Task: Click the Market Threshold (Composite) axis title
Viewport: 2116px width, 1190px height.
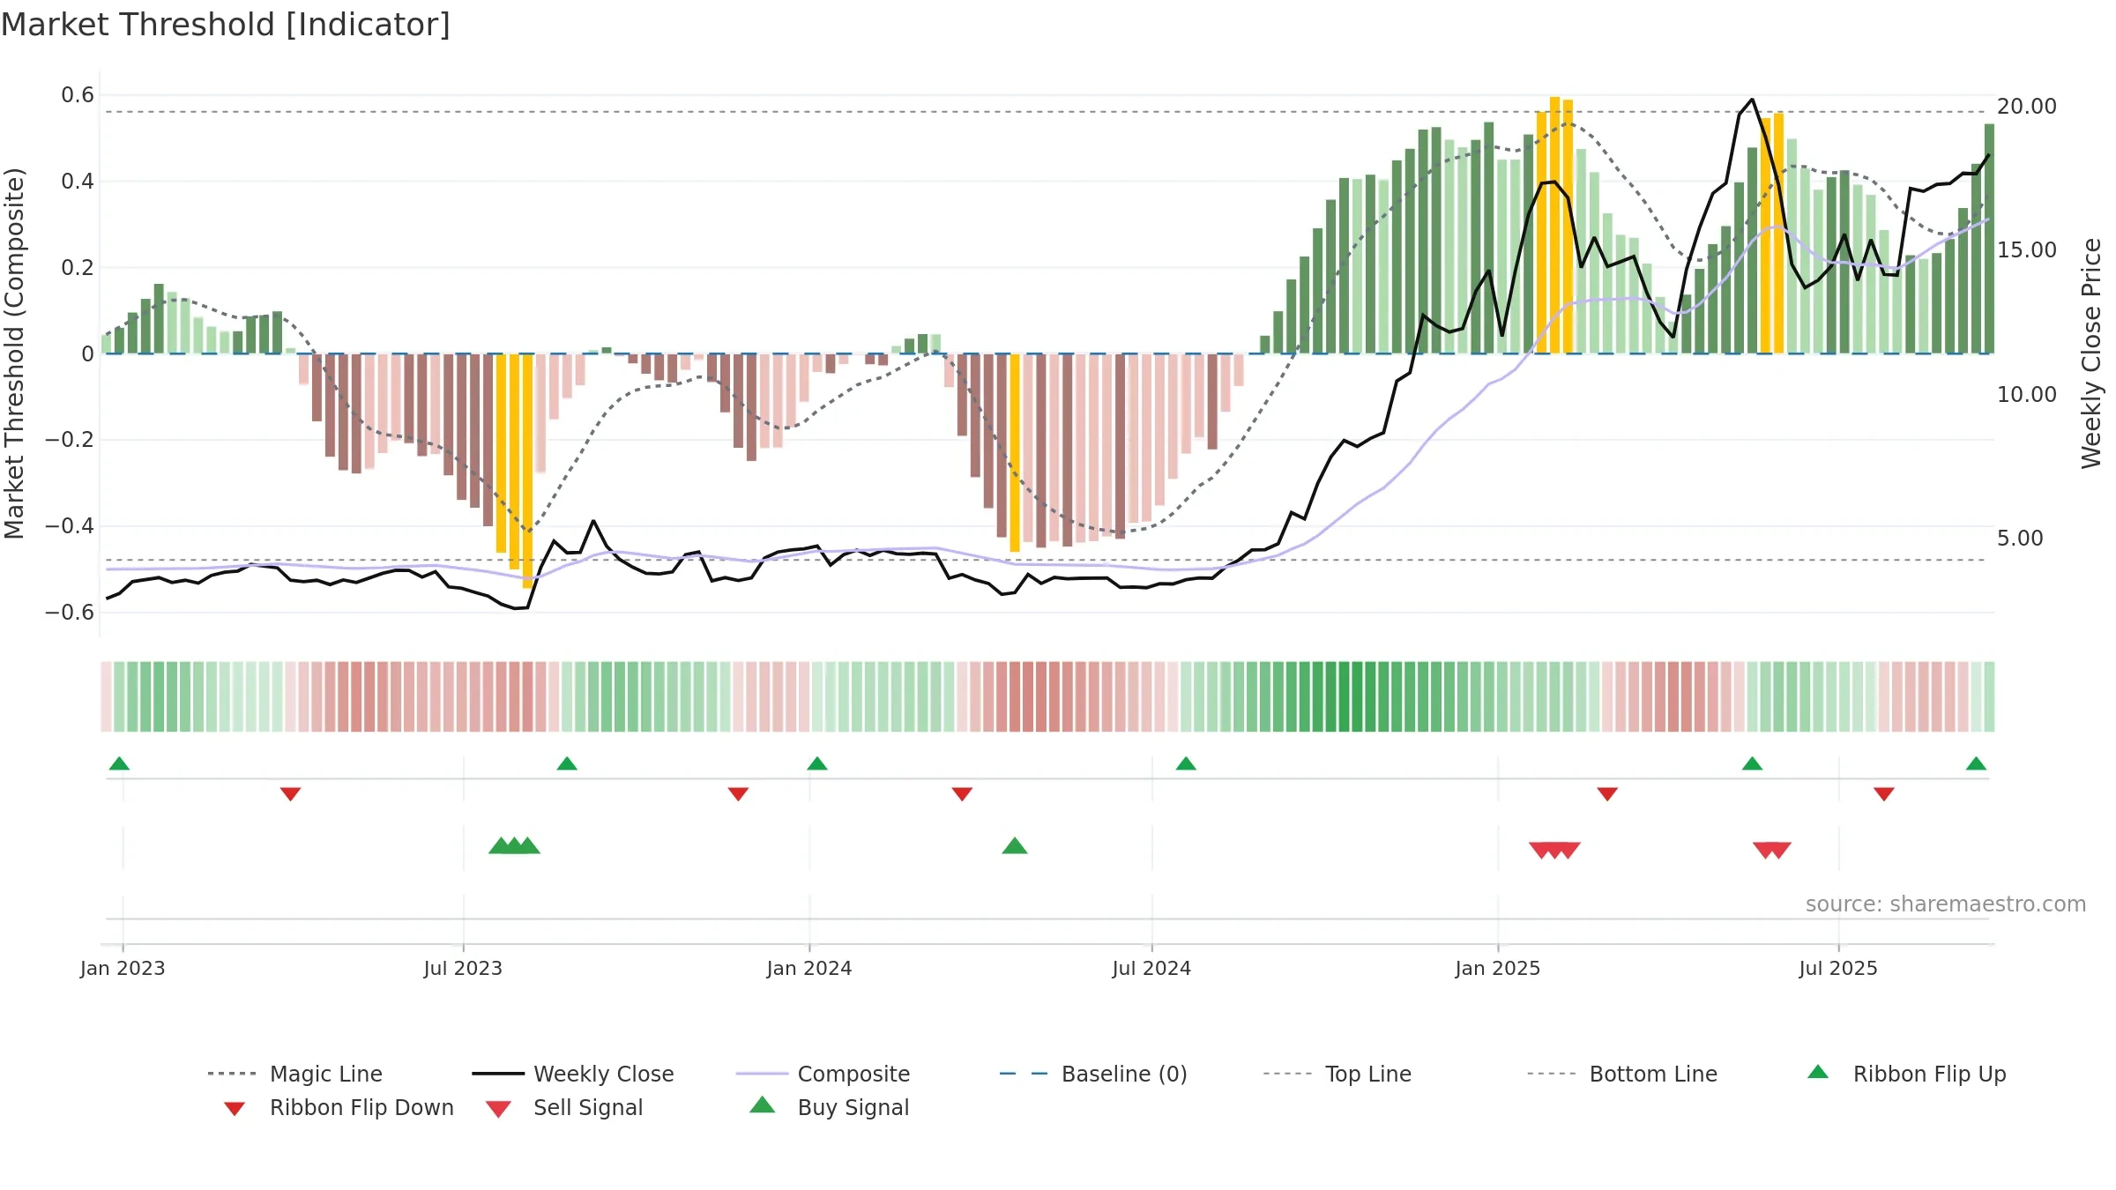Action: (x=14, y=353)
